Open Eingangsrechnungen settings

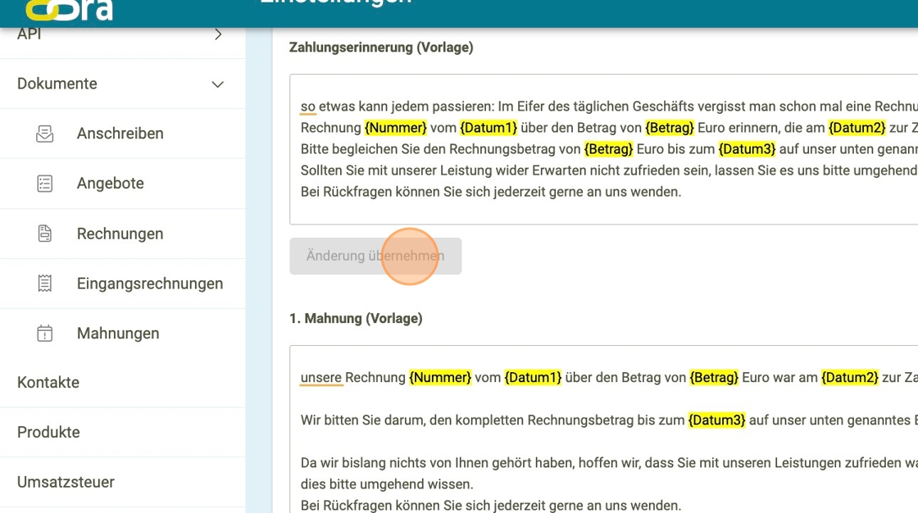coord(122,284)
